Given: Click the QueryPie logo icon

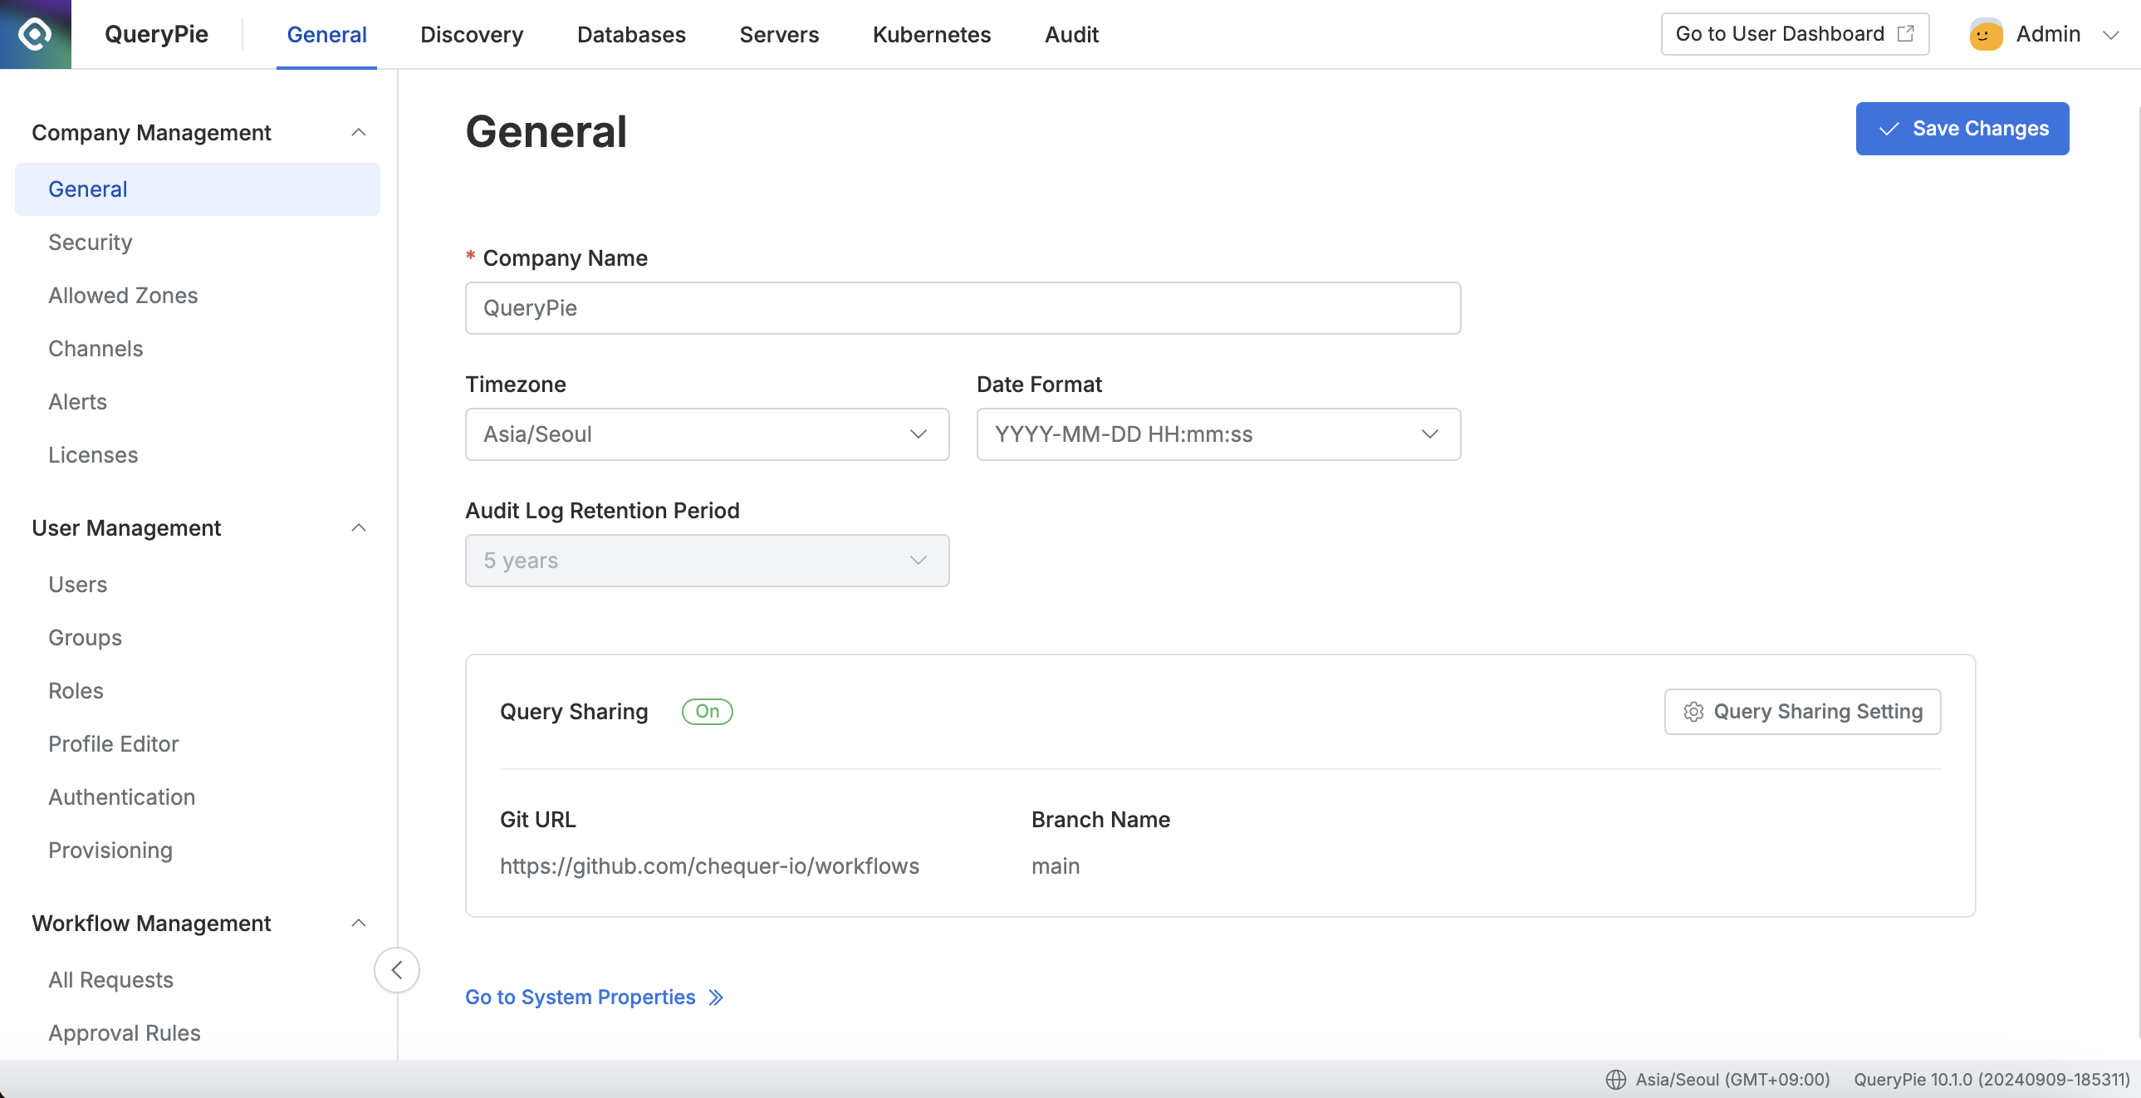Looking at the screenshot, I should click(35, 34).
